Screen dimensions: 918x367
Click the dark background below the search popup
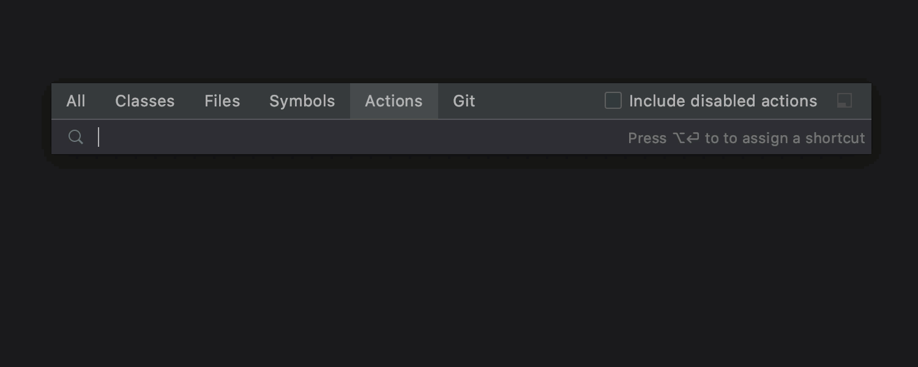tap(459, 263)
